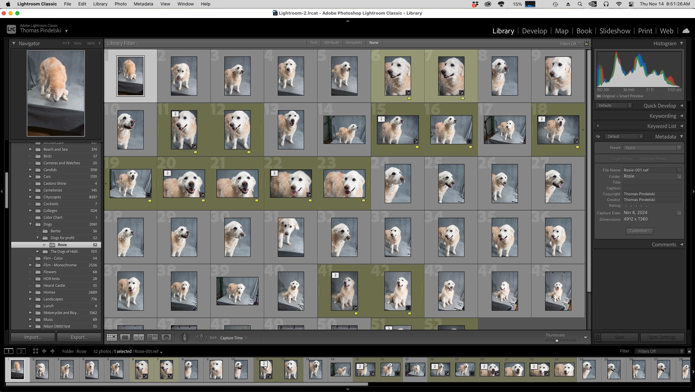Screen dimensions: 695x392
Task: Open macOS Spotlight search icon
Action: (x=580, y=4)
